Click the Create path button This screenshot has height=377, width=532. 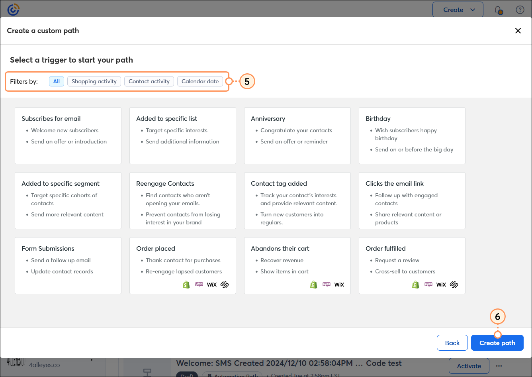pos(497,343)
